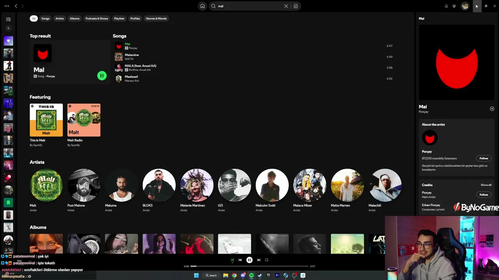Open Google Chrome from the taskbar
499x280 pixels.
coord(234,275)
